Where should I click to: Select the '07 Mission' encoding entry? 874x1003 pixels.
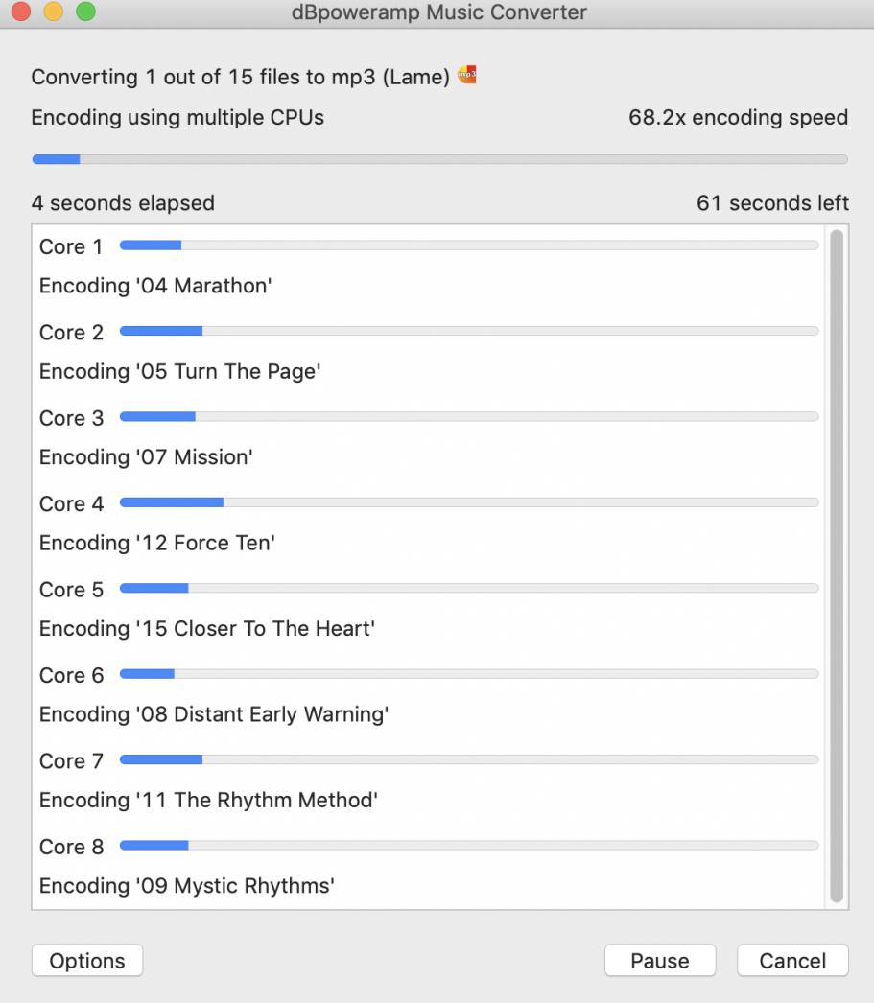click(146, 457)
